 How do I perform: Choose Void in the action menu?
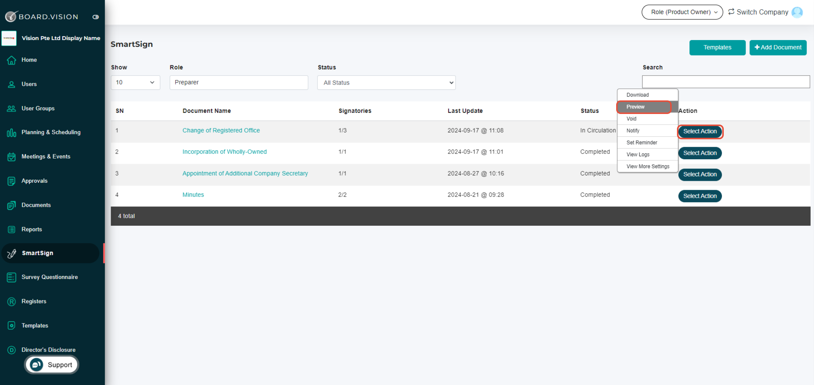click(647, 119)
